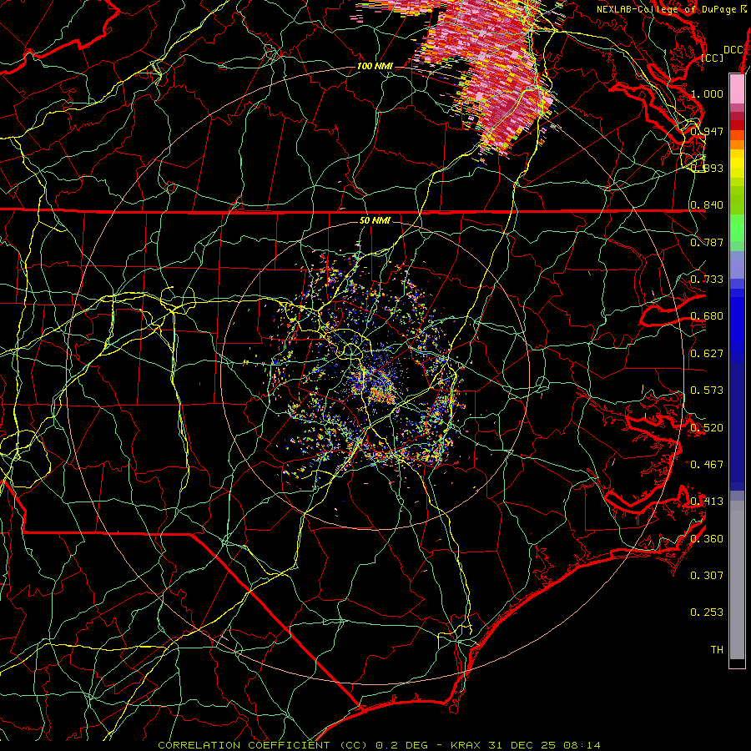Select the 0.360 scale value
This screenshot has height=751, width=751.
coord(707,539)
